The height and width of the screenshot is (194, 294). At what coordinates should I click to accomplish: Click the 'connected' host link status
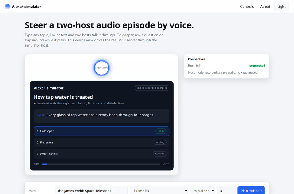257,66
